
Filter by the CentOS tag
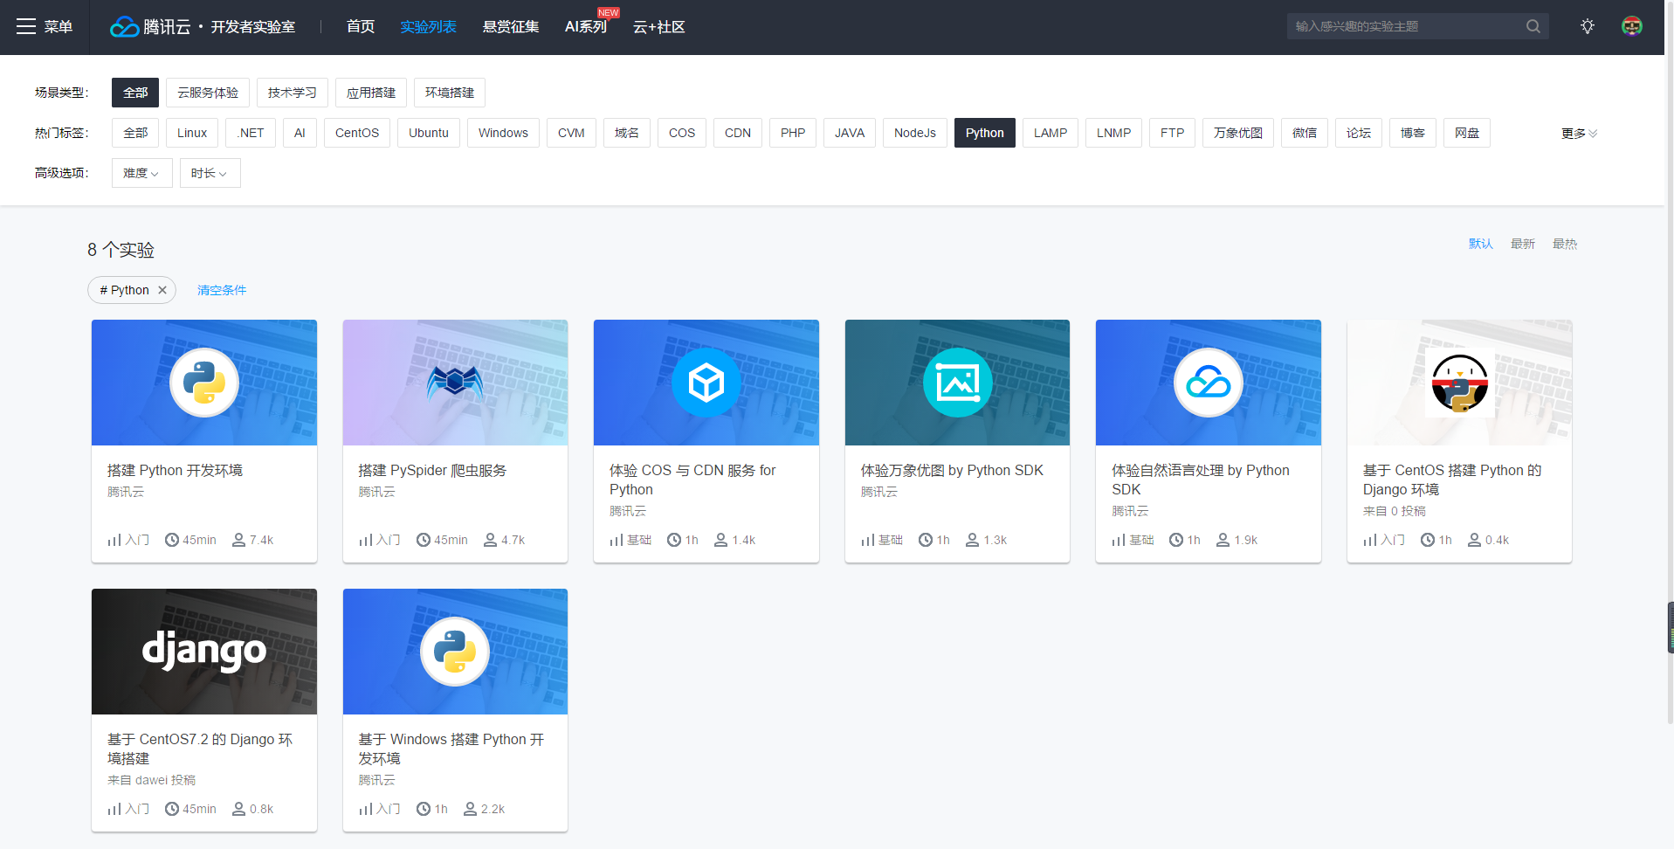point(357,133)
